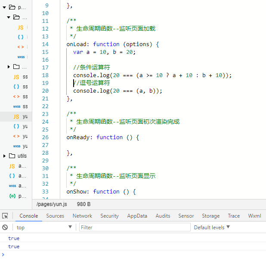Open the ss JSON braces file
This screenshot has height=262, width=266.
tap(21, 87)
